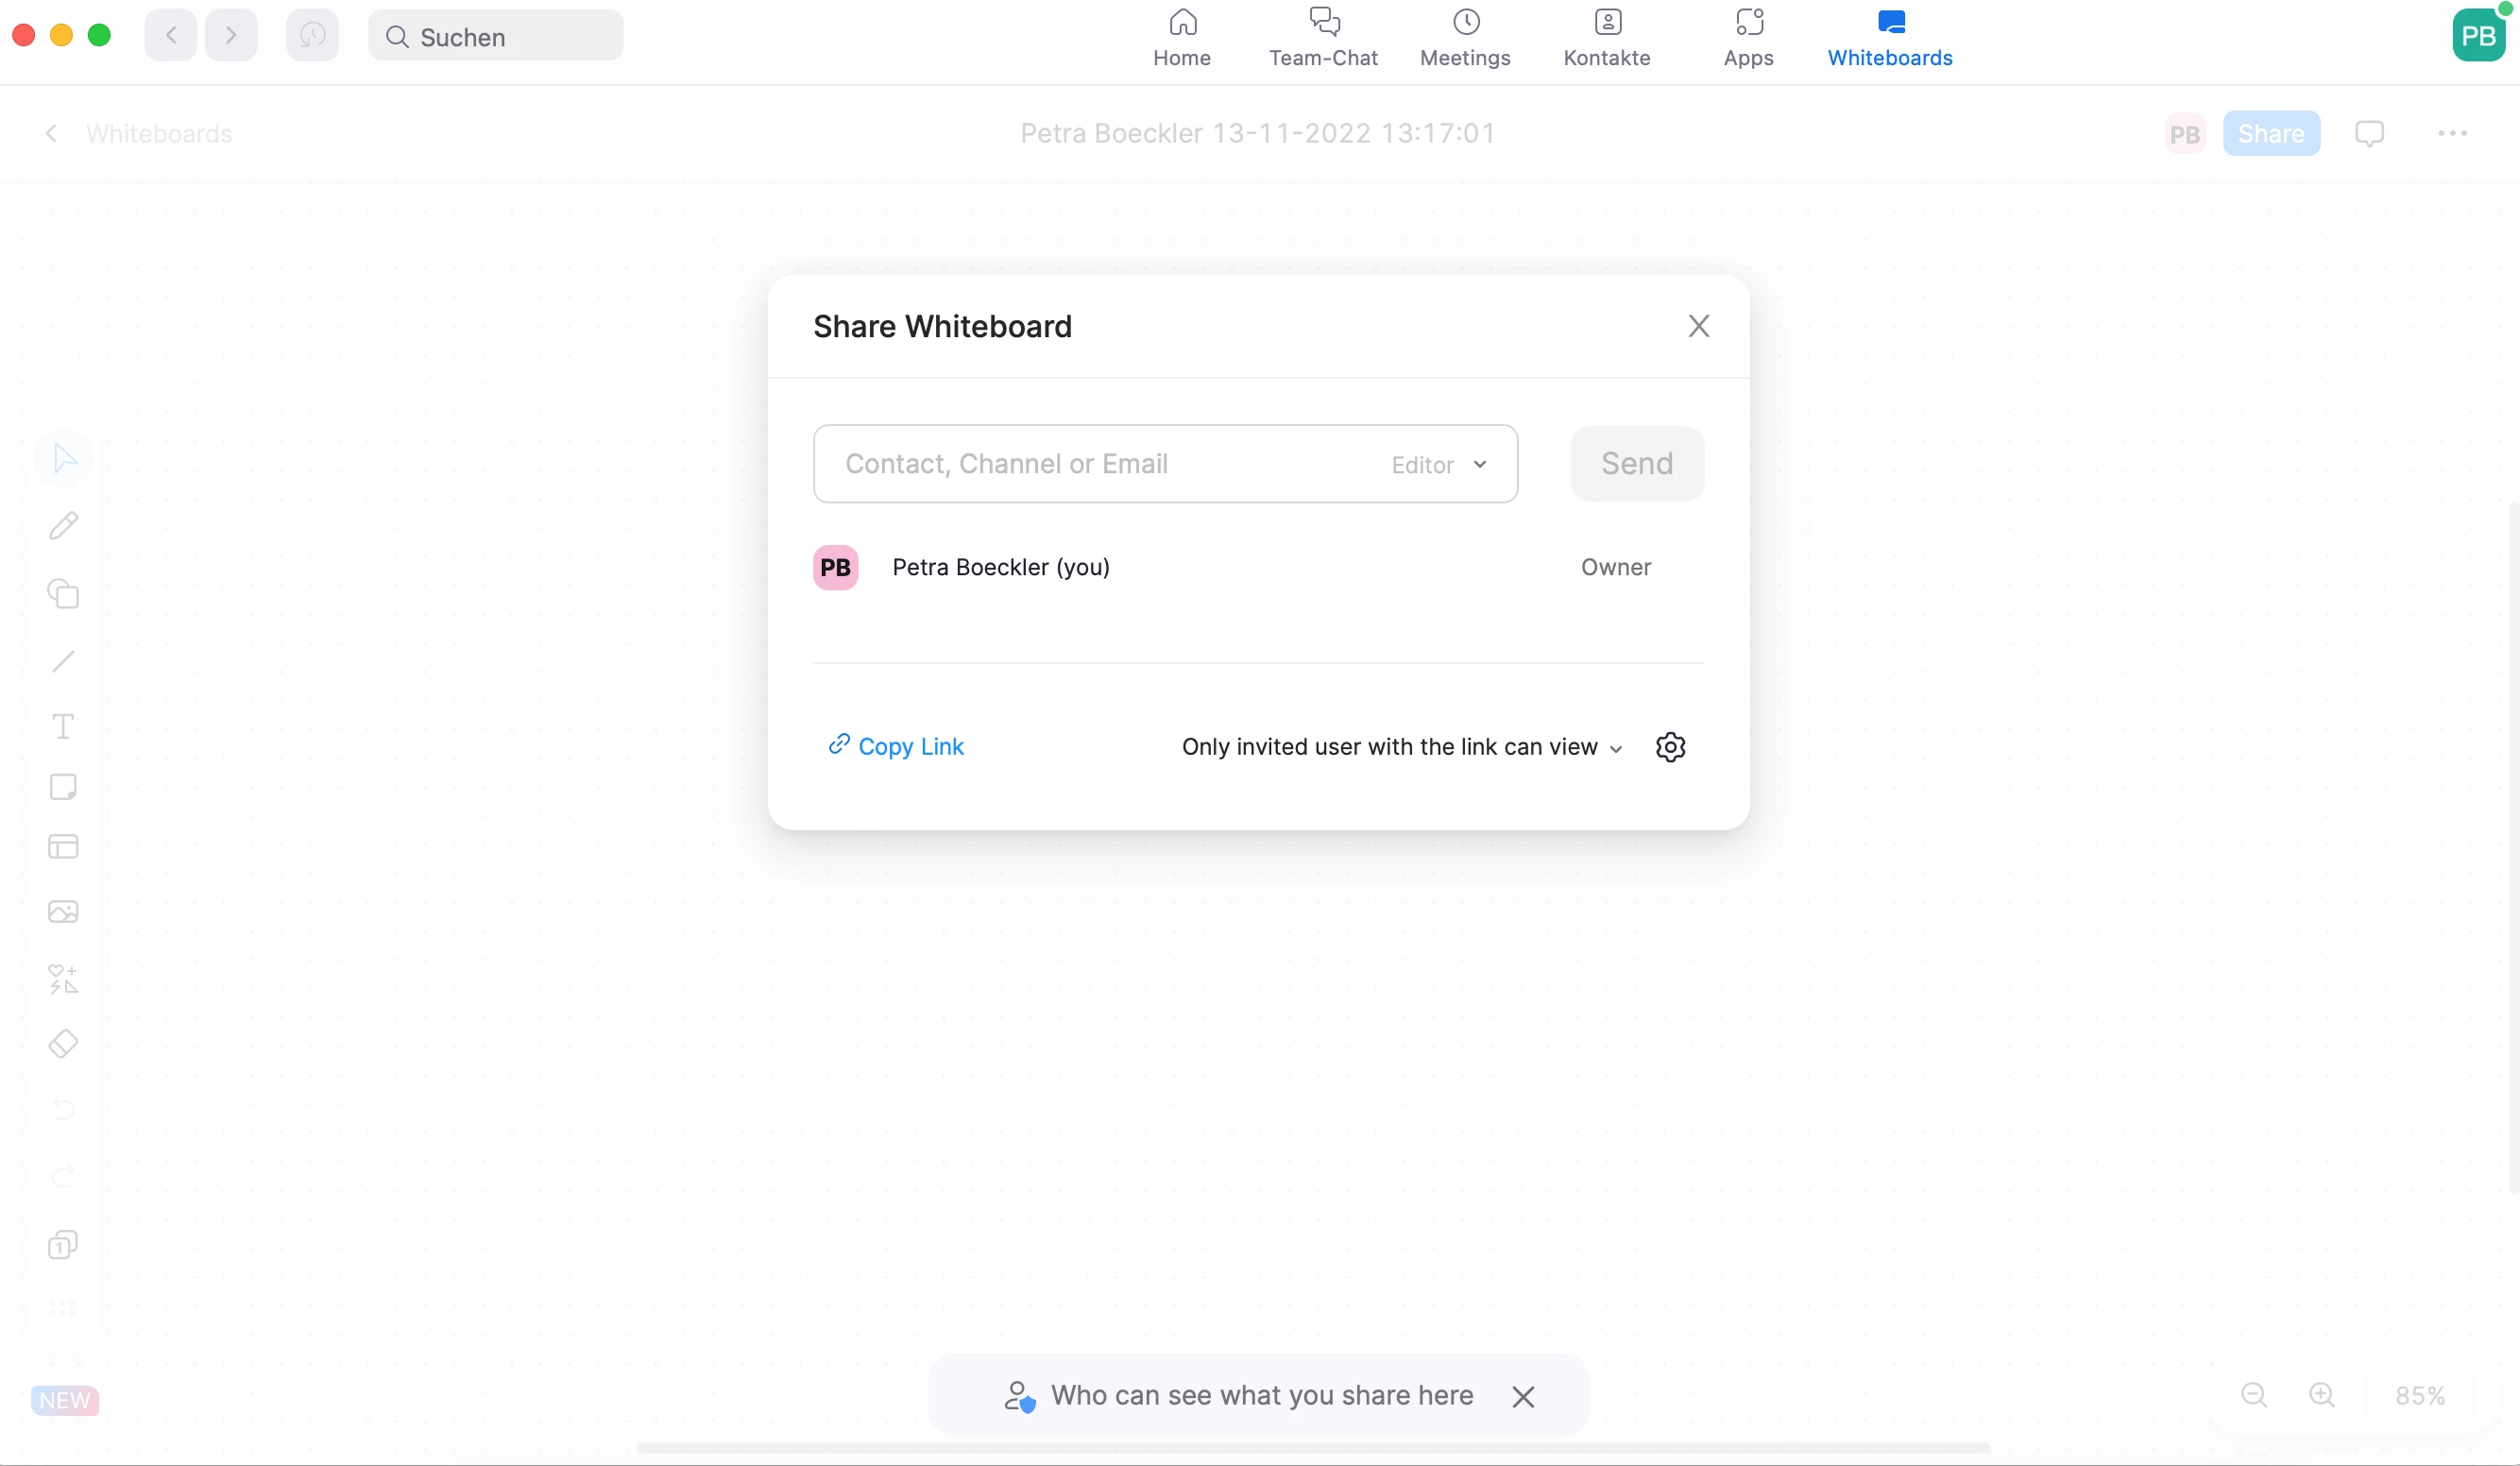Dismiss the 'Who can see' notification
The height and width of the screenshot is (1466, 2520).
1523,1396
